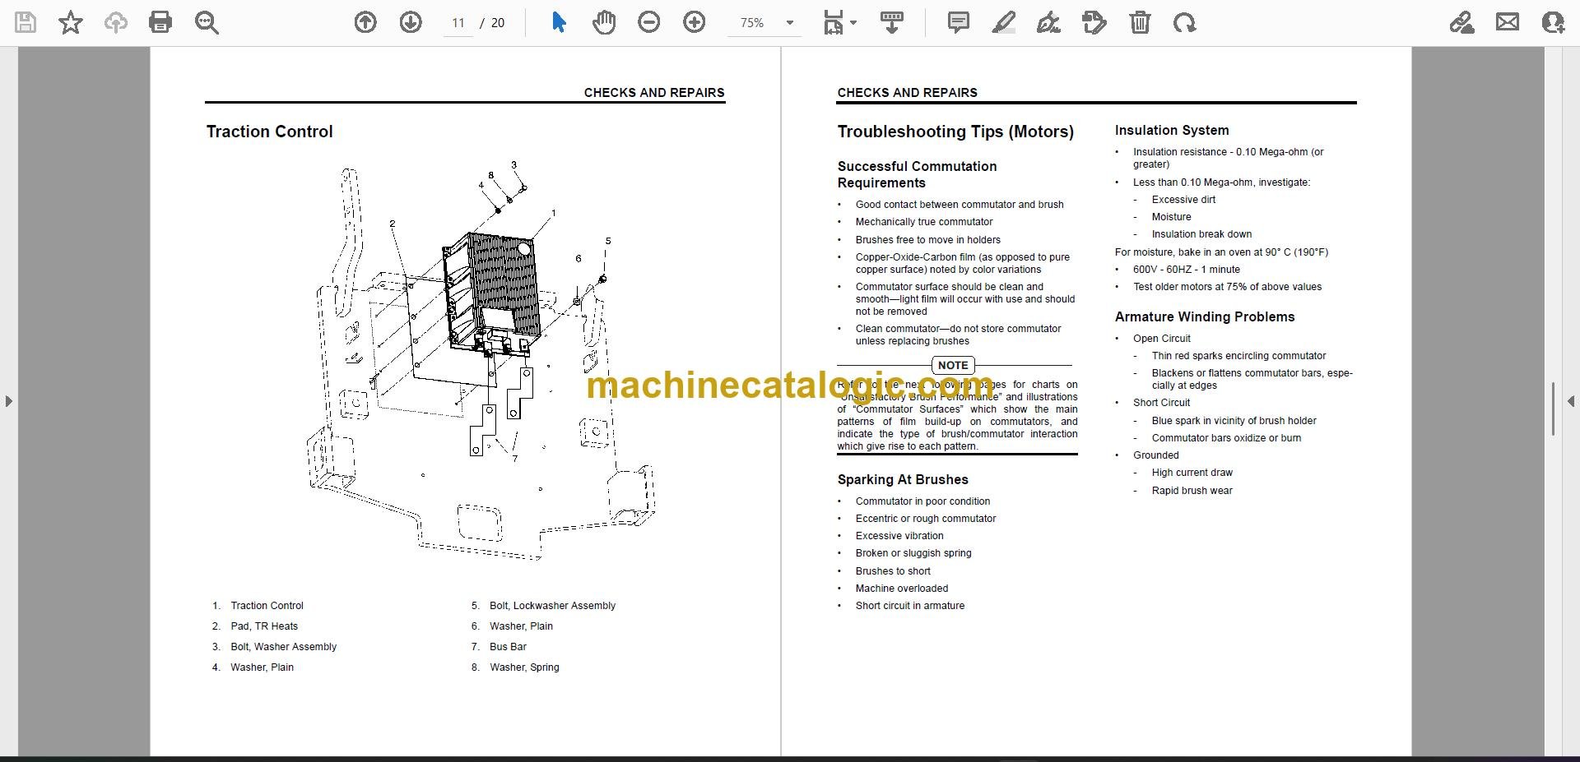
Task: Click legend item Bolt, Lockwasher Assembly
Action: click(552, 606)
